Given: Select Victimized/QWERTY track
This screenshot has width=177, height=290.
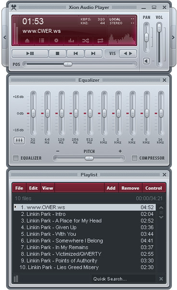Looking at the screenshot, I should (x=85, y=254).
